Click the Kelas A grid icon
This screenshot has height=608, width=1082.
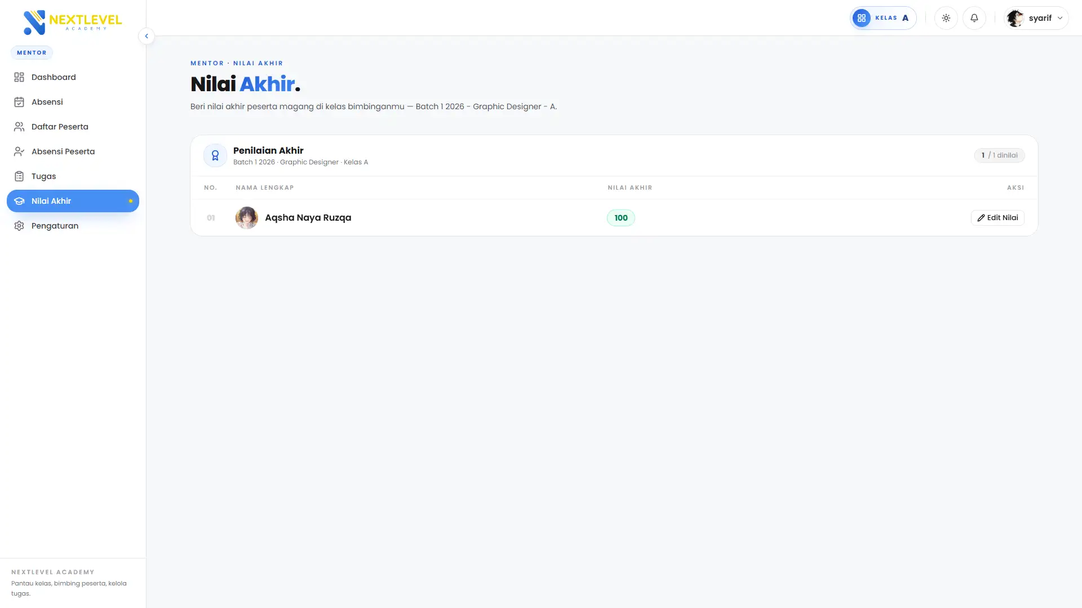pyautogui.click(x=862, y=18)
